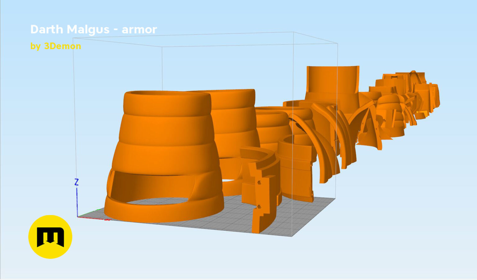Viewport: 477px width, 280px height.
Task: Click the yellow circular M logo
Action: point(50,237)
